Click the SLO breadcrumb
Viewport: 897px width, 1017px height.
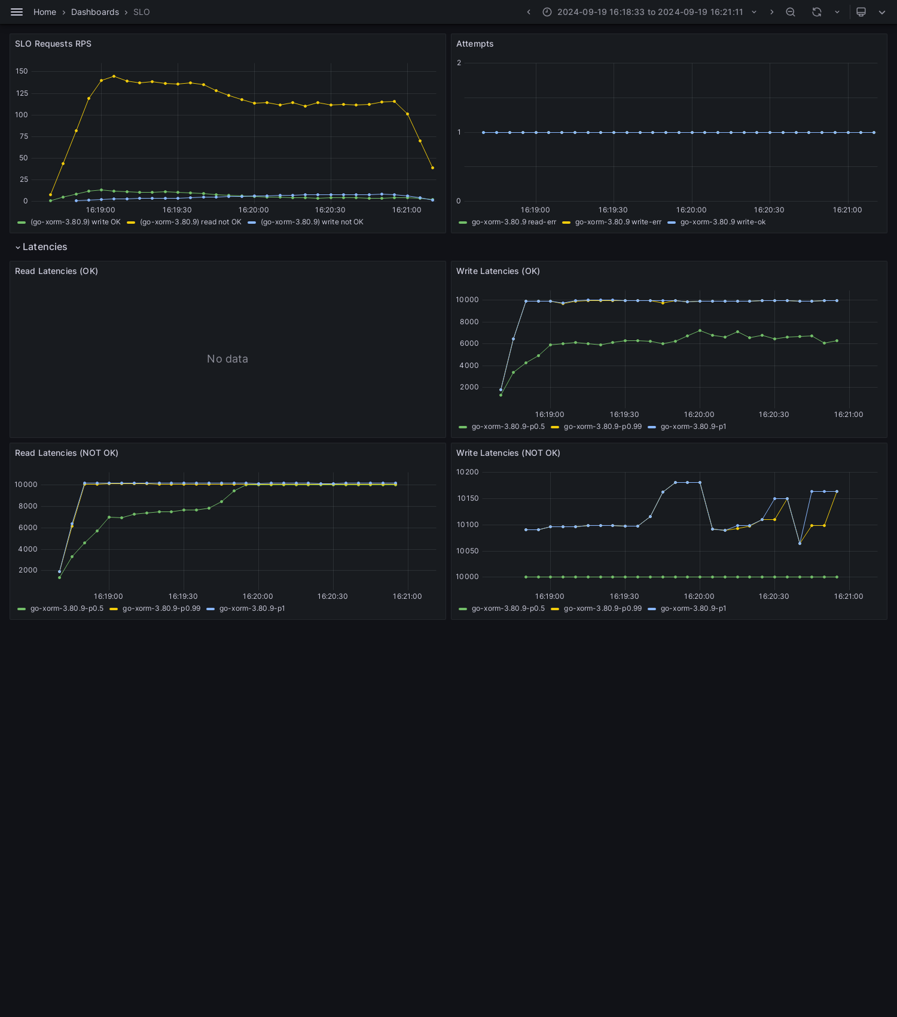click(x=142, y=12)
